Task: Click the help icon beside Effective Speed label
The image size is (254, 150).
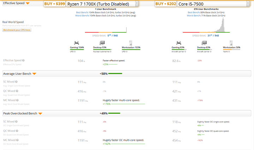Action: pos(24,61)
